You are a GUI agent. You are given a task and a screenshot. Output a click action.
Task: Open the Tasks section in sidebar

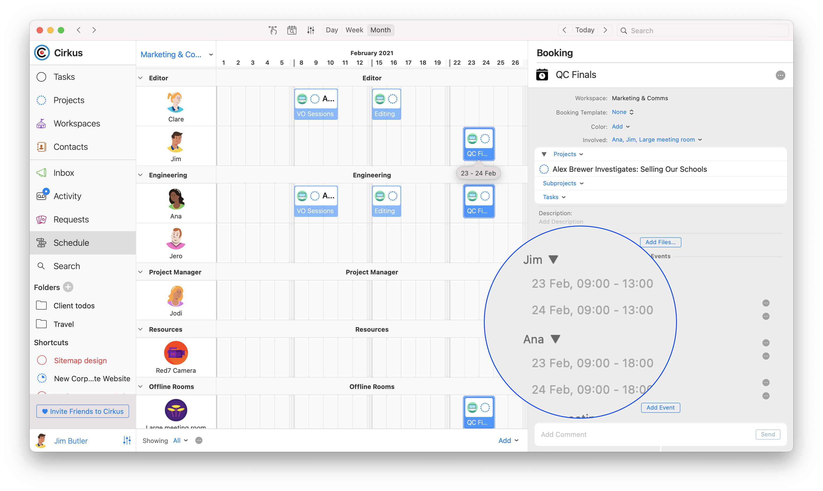[x=83, y=77]
